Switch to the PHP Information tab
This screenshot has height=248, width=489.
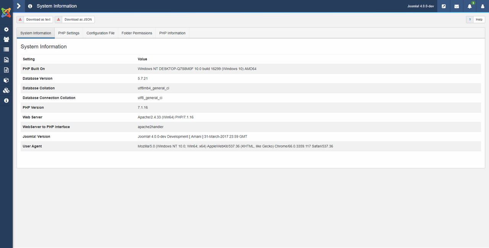point(172,33)
